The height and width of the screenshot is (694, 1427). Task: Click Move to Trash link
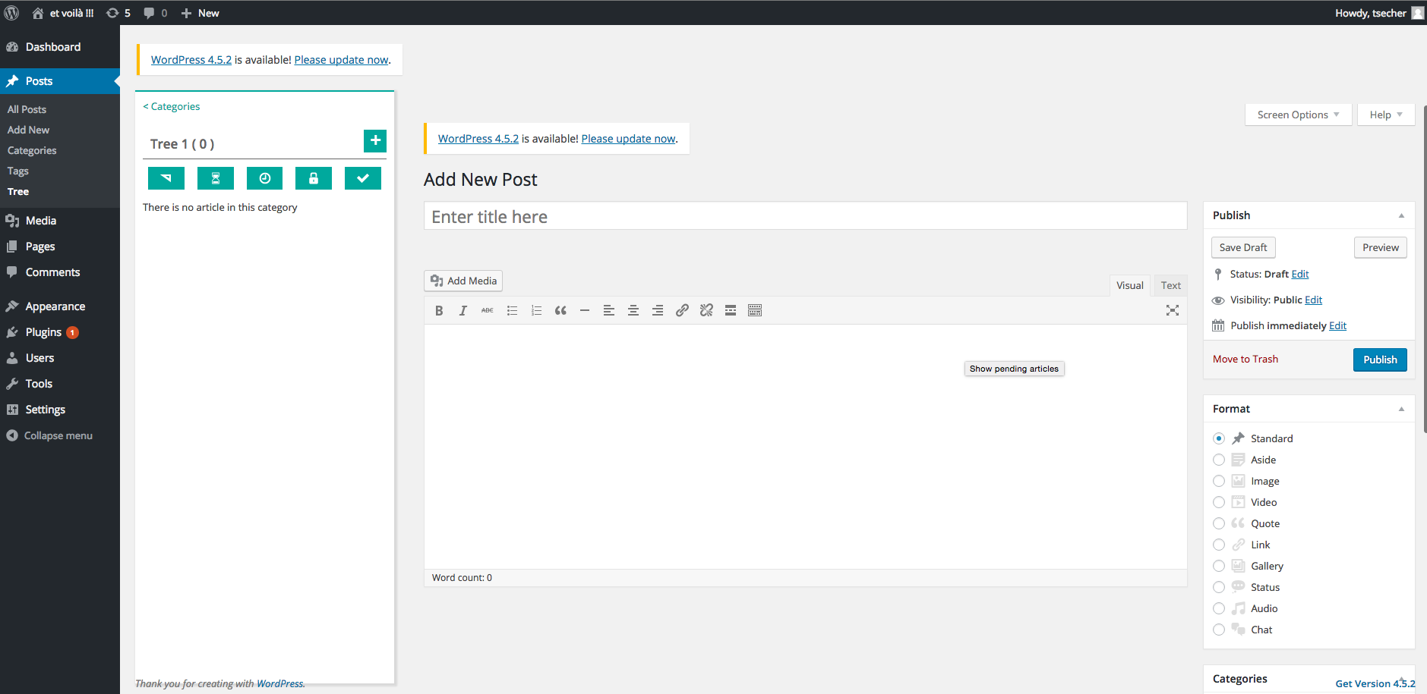click(1245, 359)
